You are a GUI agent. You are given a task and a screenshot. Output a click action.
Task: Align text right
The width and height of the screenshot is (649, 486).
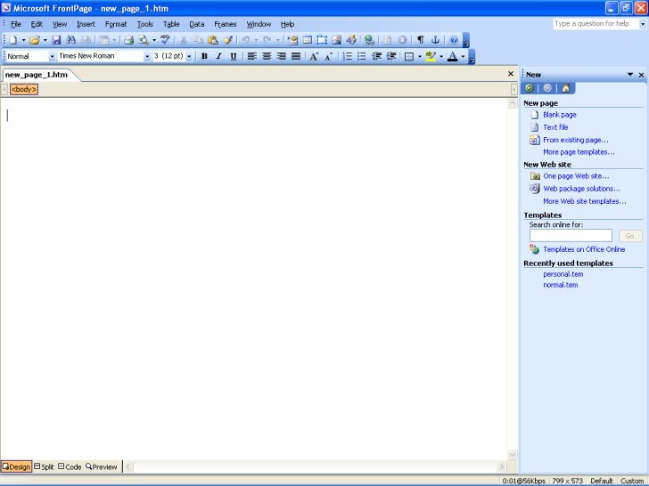[281, 57]
